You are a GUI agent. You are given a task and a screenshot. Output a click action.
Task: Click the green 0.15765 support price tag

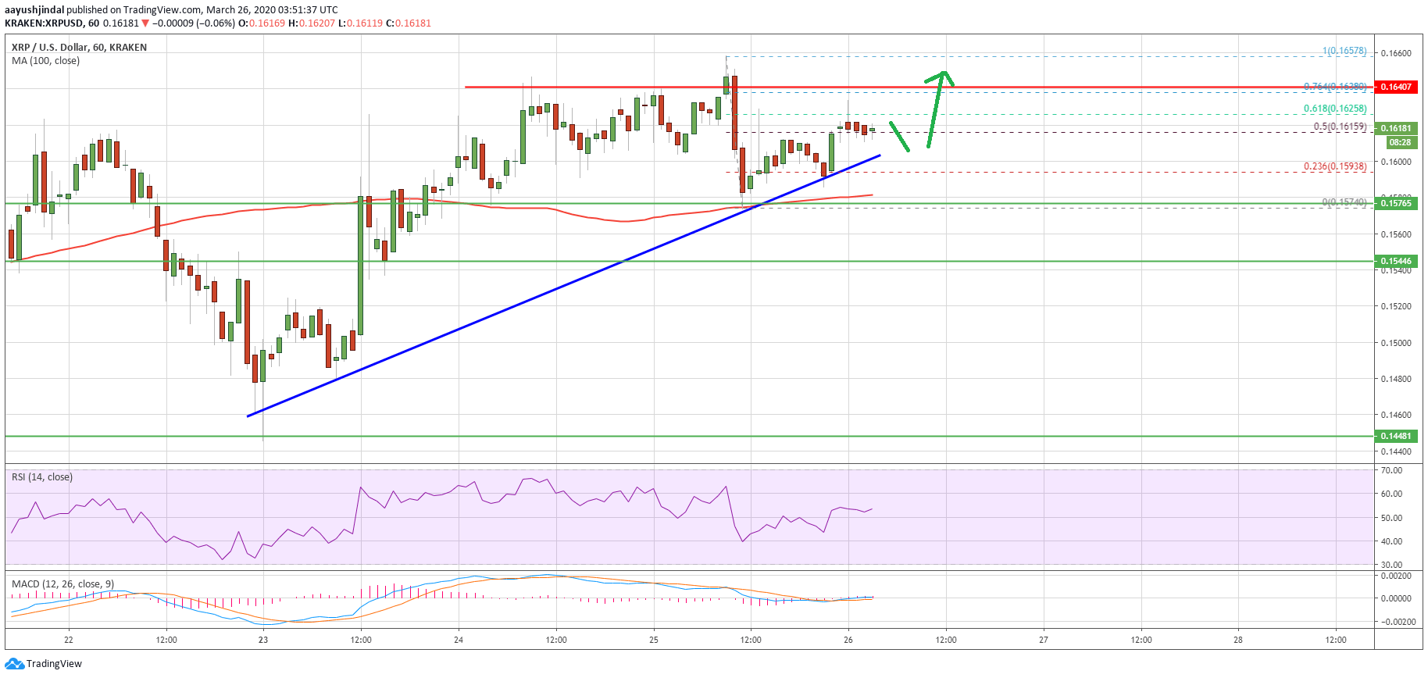pyautogui.click(x=1396, y=203)
